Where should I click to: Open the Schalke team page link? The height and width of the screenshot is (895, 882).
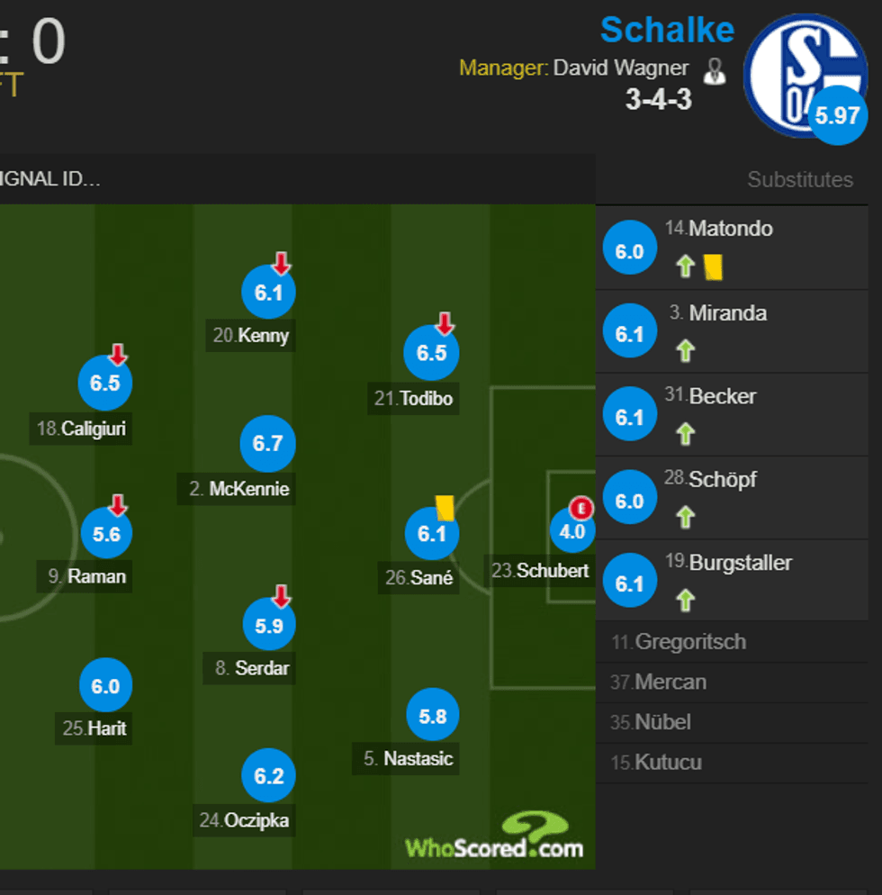pos(667,30)
